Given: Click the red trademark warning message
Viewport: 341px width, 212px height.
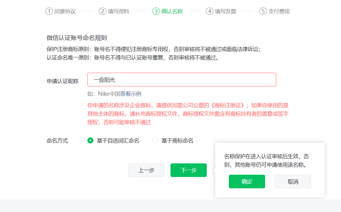Looking at the screenshot, I should [x=188, y=114].
